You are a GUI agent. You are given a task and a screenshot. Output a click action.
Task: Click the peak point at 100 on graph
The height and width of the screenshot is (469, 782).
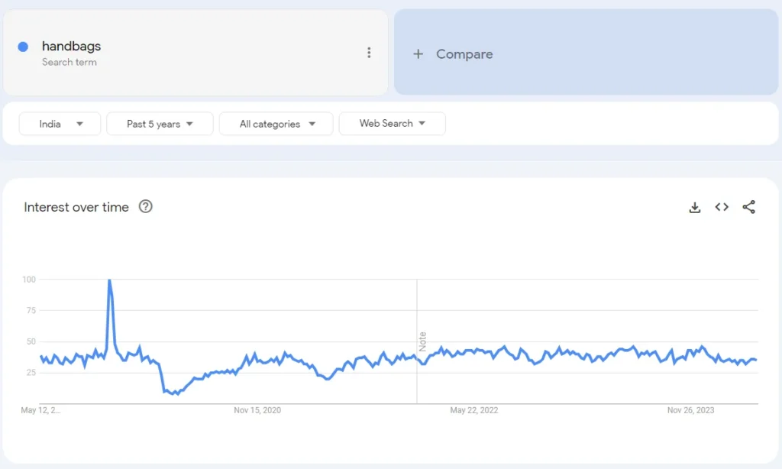(109, 280)
